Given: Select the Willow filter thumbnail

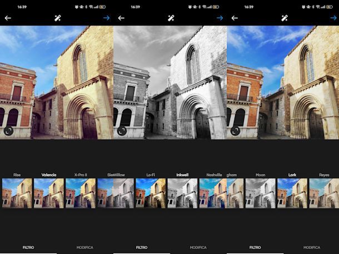Looking at the screenshot, I should pyautogui.click(x=123, y=193).
